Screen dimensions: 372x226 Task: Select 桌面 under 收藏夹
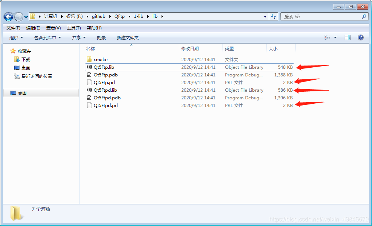click(x=26, y=68)
